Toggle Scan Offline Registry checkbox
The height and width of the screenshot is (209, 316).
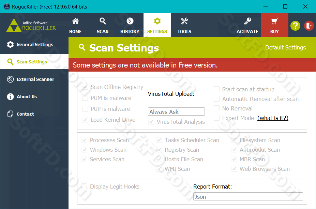coord(85,87)
